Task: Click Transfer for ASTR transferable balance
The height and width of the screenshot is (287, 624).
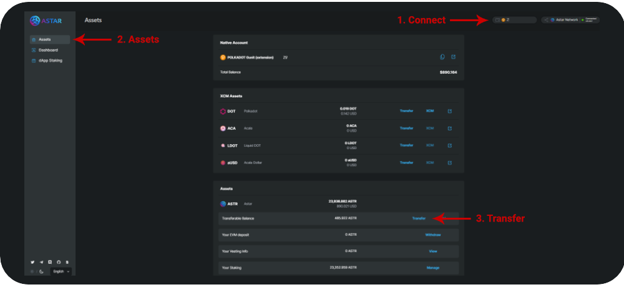Action: pyautogui.click(x=419, y=218)
